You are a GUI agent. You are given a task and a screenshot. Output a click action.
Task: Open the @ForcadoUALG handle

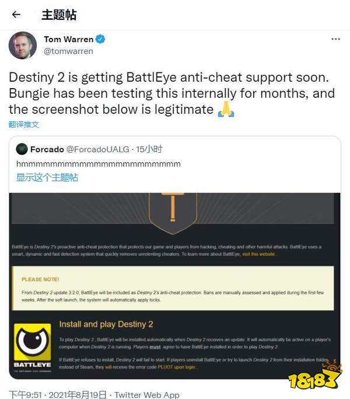[x=98, y=149]
